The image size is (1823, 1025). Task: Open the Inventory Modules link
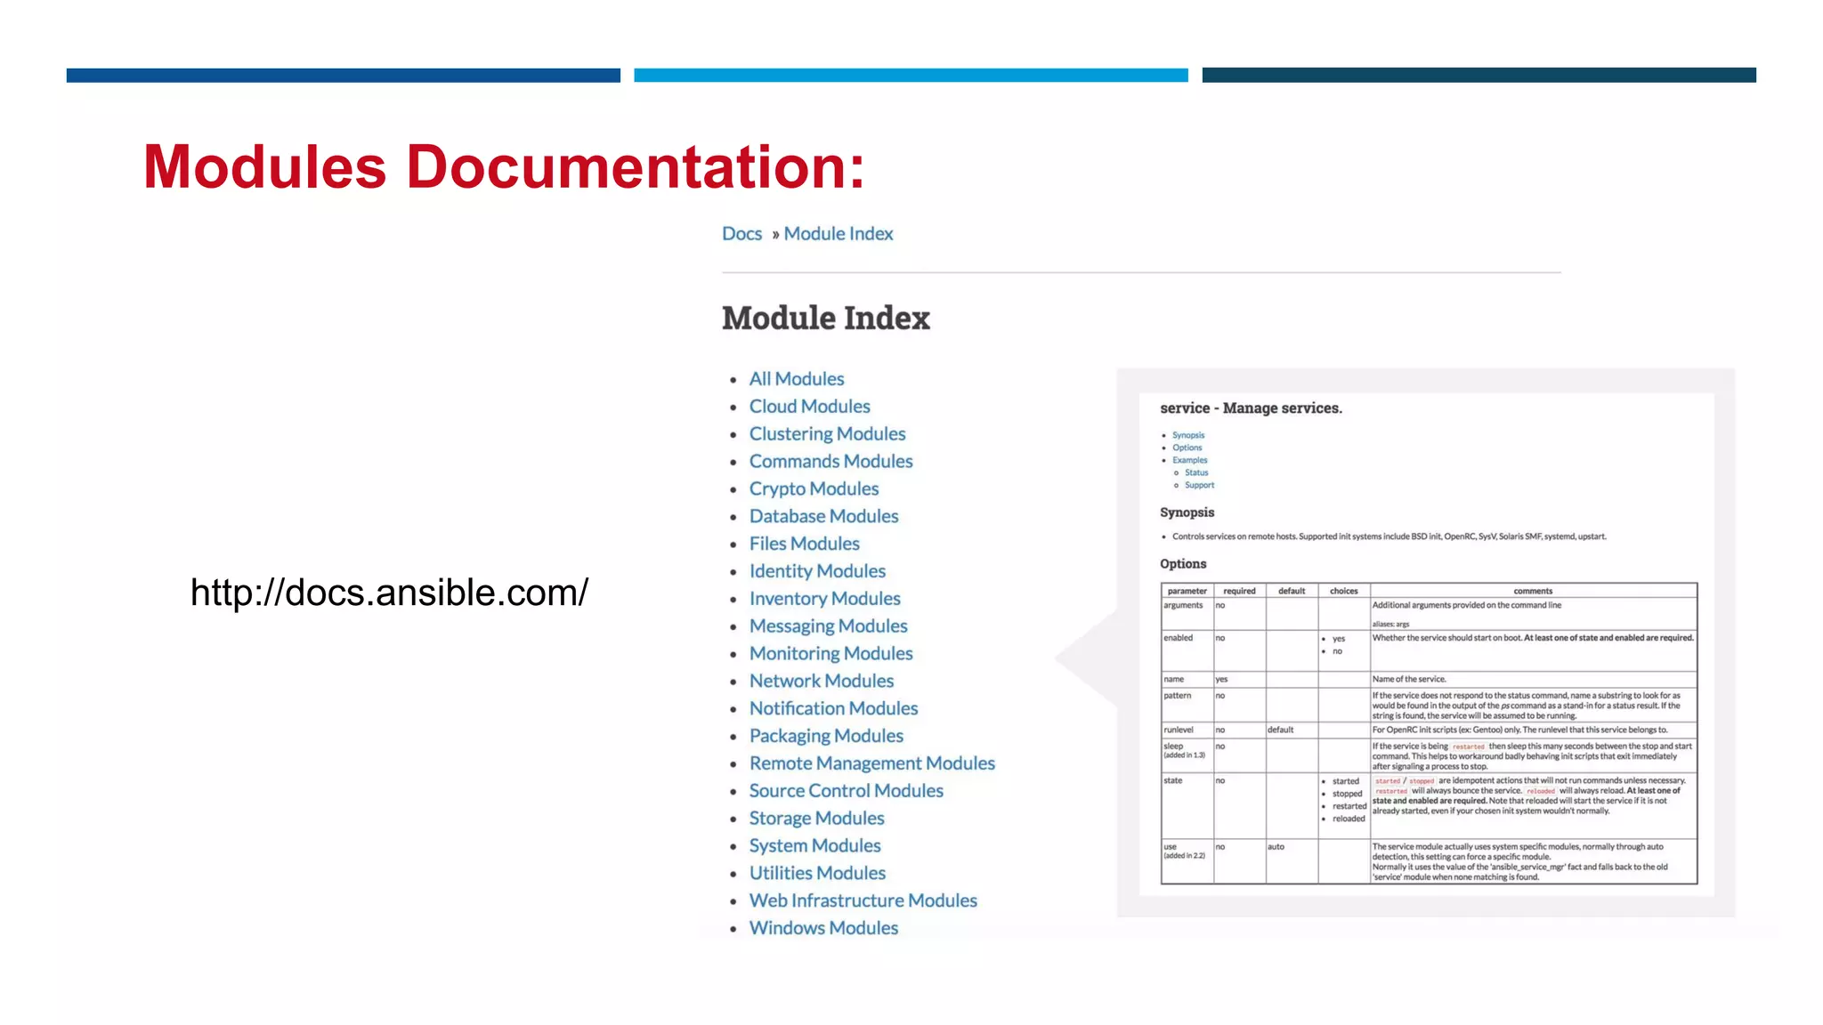coord(824,599)
